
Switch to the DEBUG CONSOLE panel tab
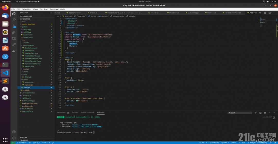pyautogui.click(x=88, y=113)
